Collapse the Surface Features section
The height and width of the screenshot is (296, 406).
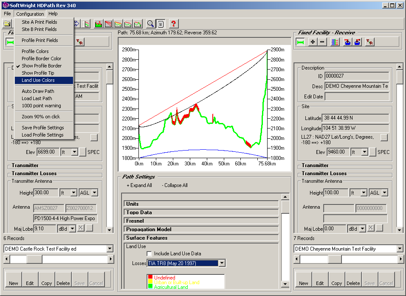coord(201,238)
